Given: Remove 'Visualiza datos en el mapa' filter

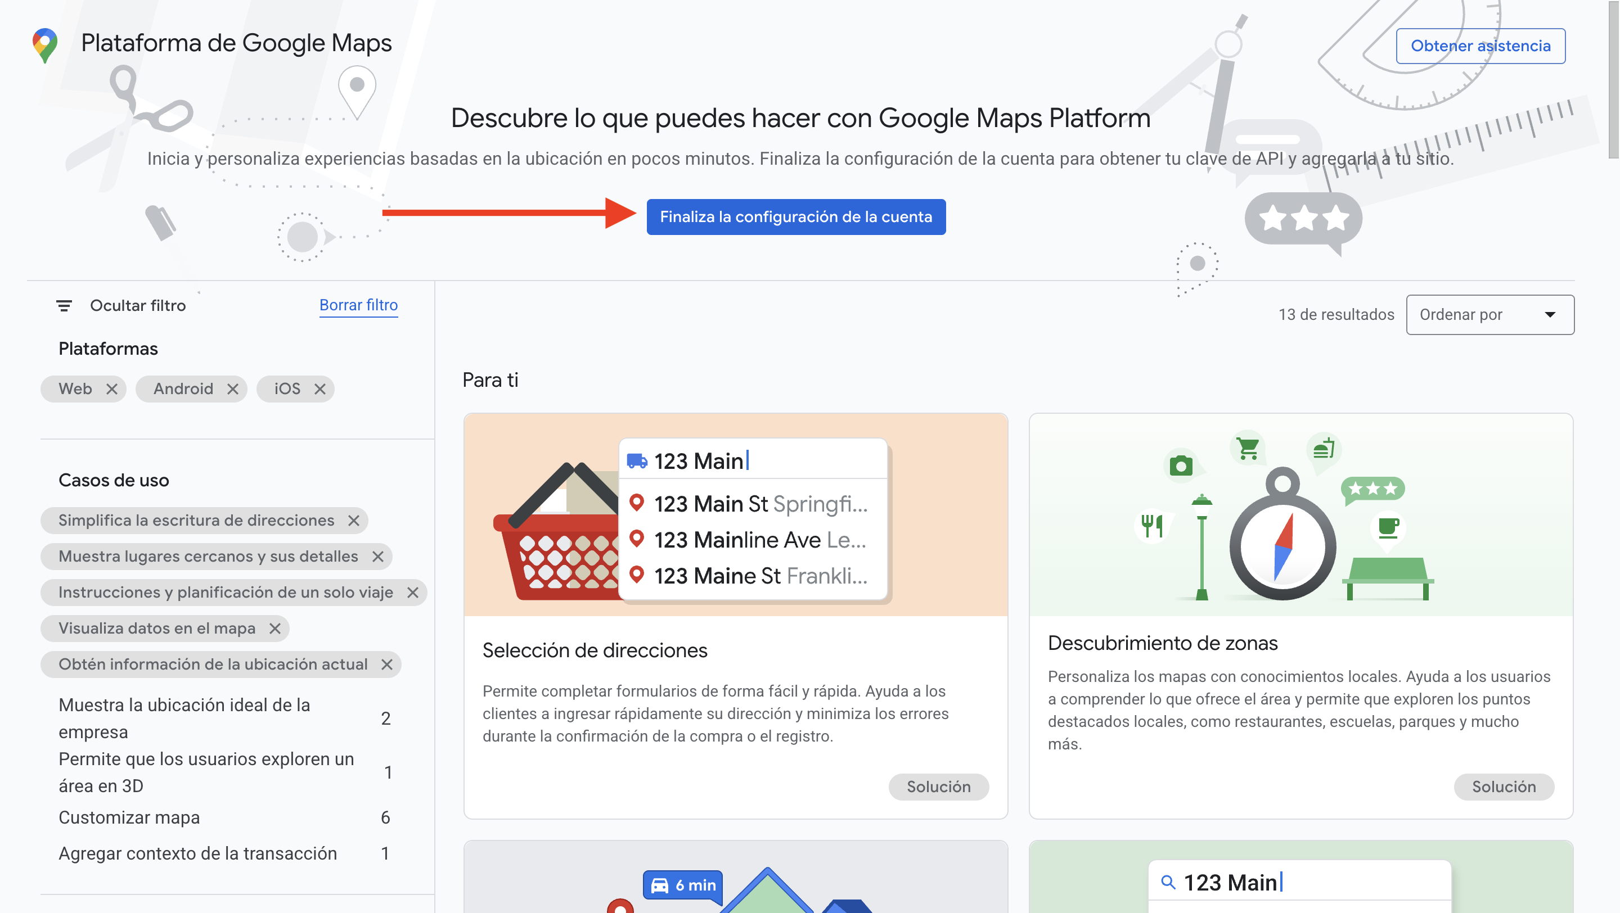Looking at the screenshot, I should point(275,629).
